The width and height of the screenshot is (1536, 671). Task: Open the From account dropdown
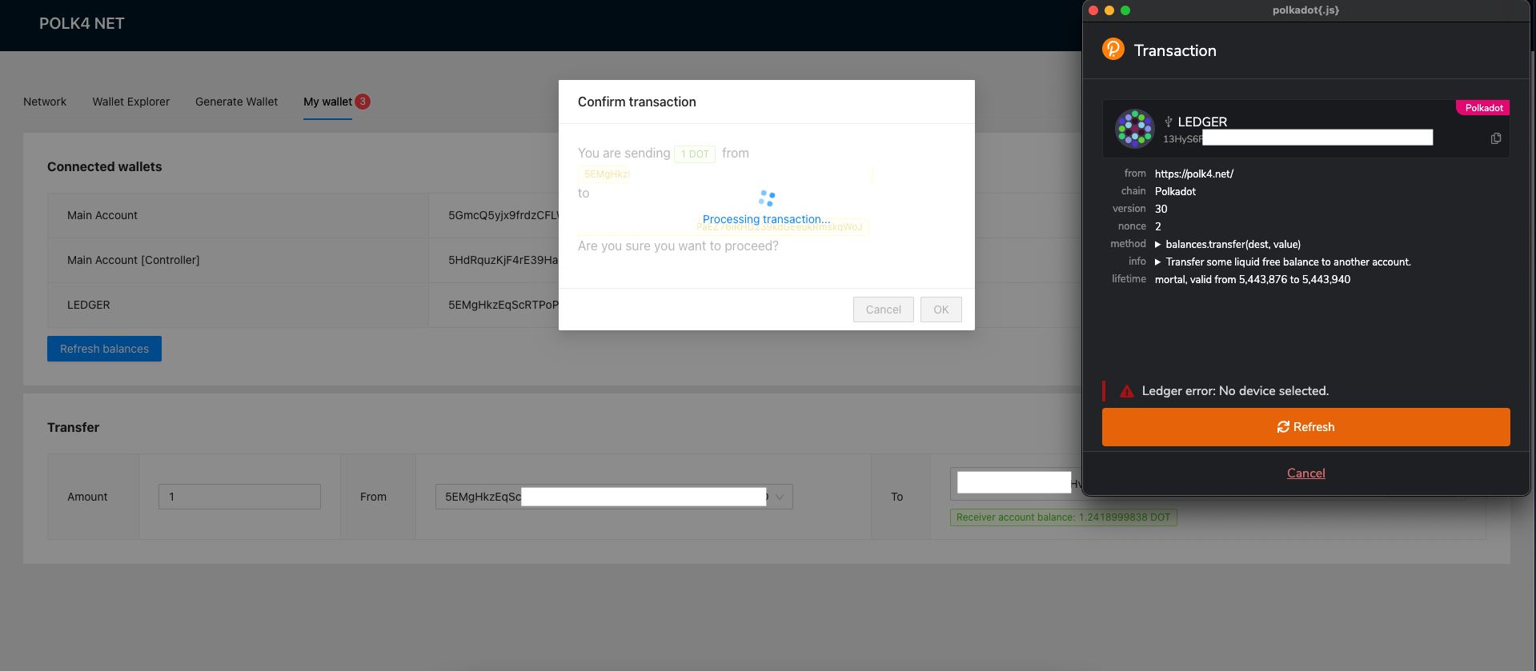pyautogui.click(x=614, y=497)
